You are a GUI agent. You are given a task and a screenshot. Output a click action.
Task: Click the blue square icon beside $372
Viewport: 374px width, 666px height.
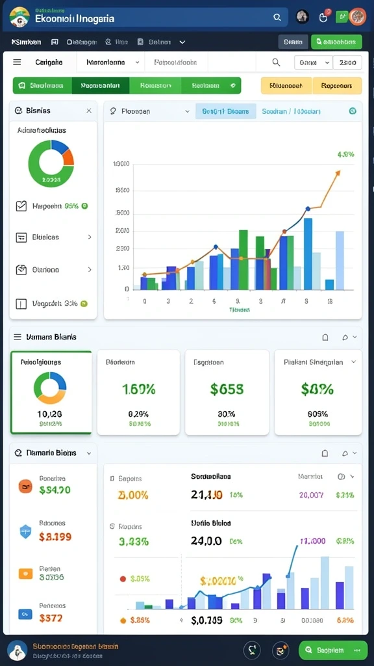point(25,614)
